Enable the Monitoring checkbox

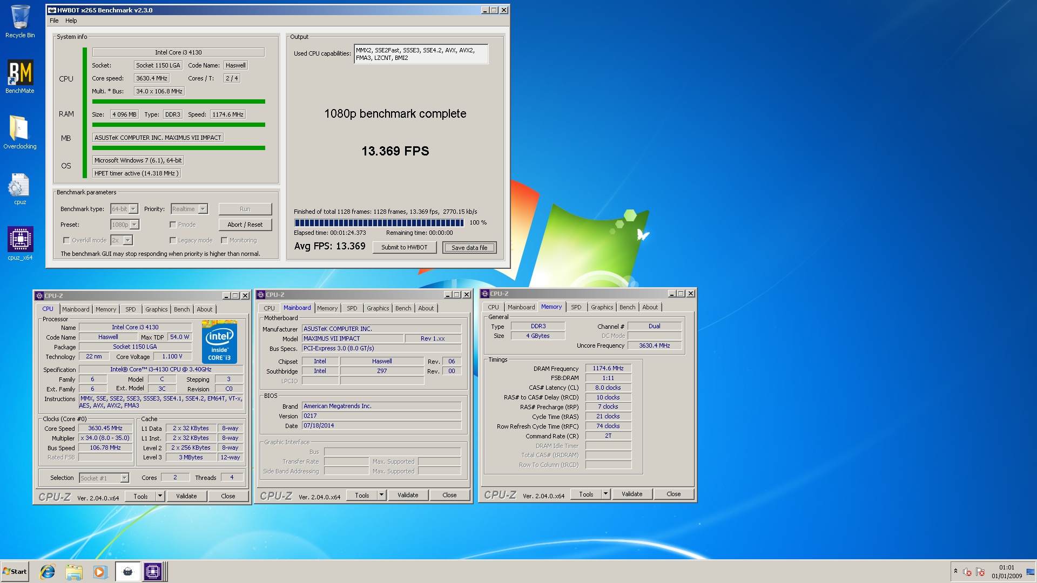(x=224, y=240)
